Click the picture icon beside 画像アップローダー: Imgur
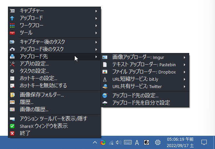The image size is (215, 149). [x=105, y=57]
